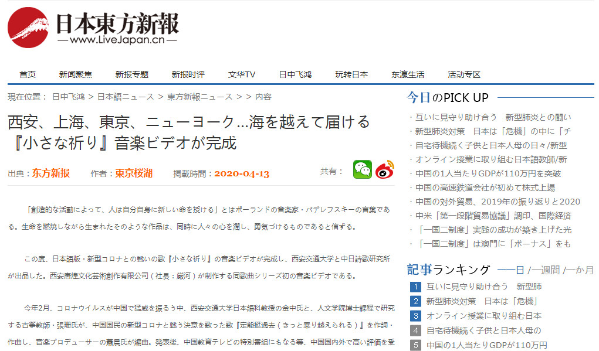Select the 文华TV menu item
This screenshot has width=599, height=351.
tap(242, 74)
